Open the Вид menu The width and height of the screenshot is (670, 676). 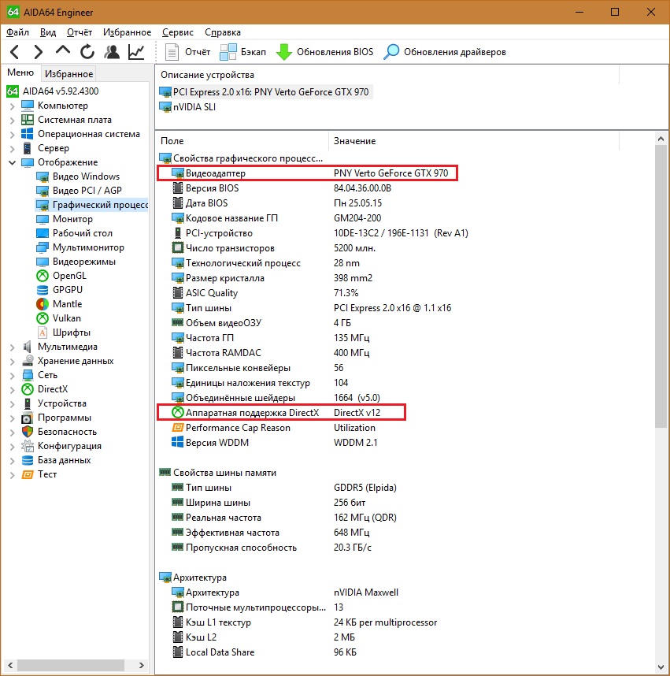coord(48,32)
